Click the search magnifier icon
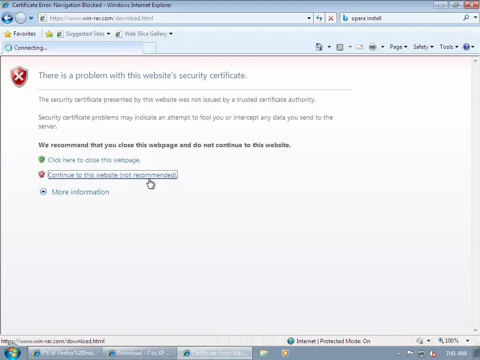 tap(466, 18)
